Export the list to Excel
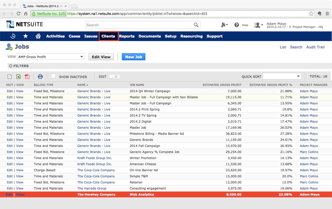Viewport: 332px width, 209px height. [18, 77]
